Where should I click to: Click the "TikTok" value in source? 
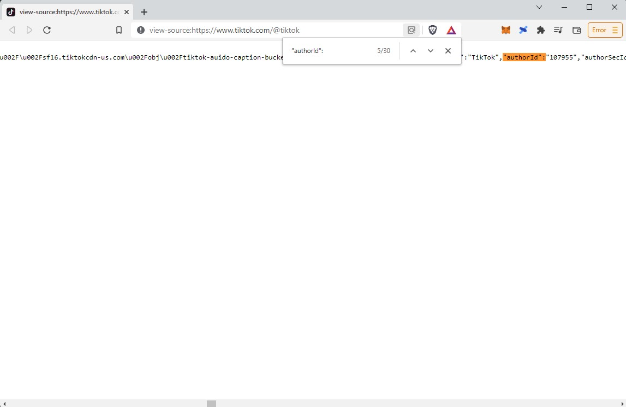click(483, 57)
